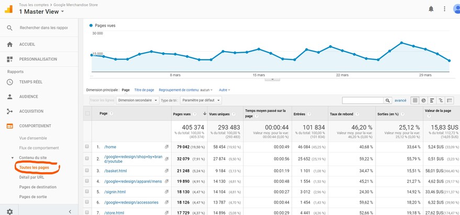Click into table filter search box
The image size is (460, 215).
pos(363,100)
